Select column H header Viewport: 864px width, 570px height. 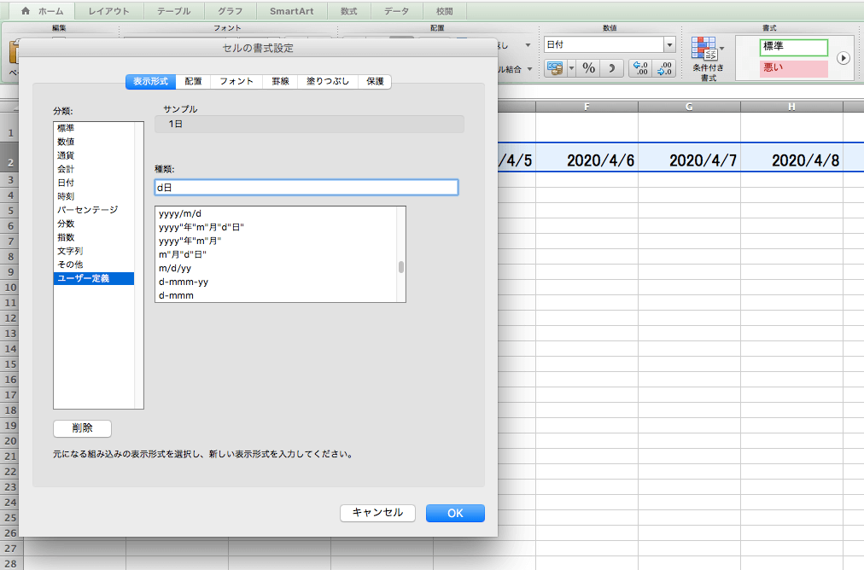pos(791,107)
